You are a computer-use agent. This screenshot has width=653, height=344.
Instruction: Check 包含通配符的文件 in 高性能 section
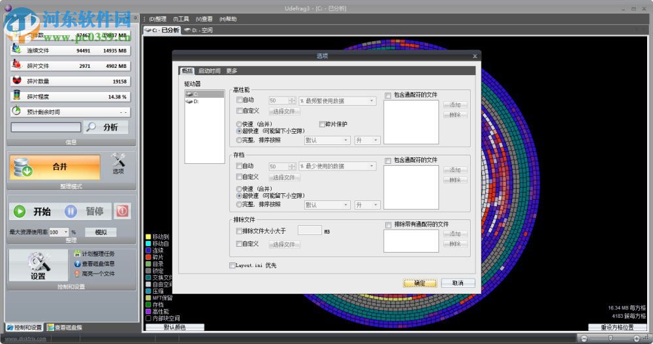coord(388,95)
